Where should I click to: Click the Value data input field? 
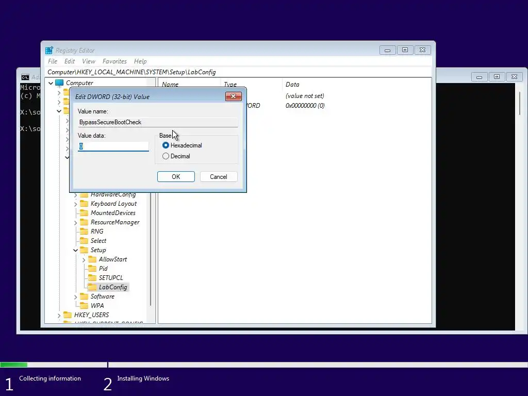tap(113, 146)
